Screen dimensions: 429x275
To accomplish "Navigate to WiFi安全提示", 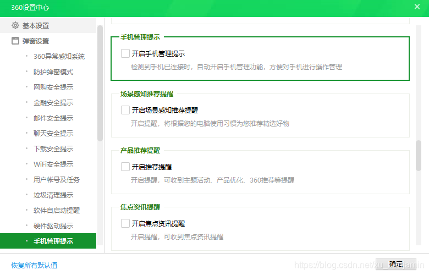I will [x=53, y=164].
